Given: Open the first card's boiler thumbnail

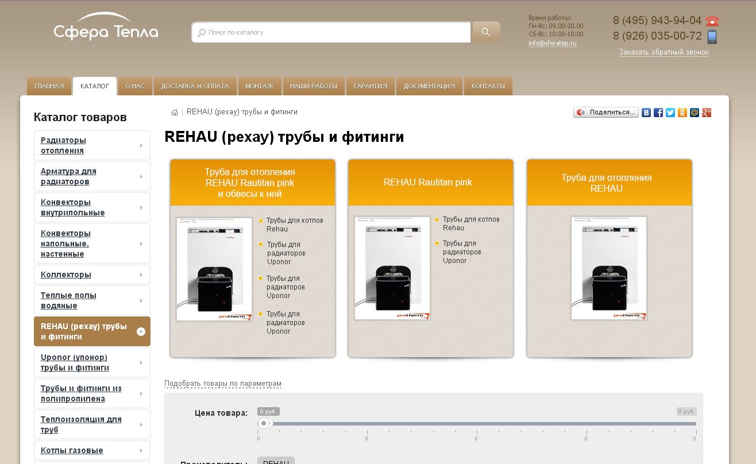Looking at the screenshot, I should [214, 269].
